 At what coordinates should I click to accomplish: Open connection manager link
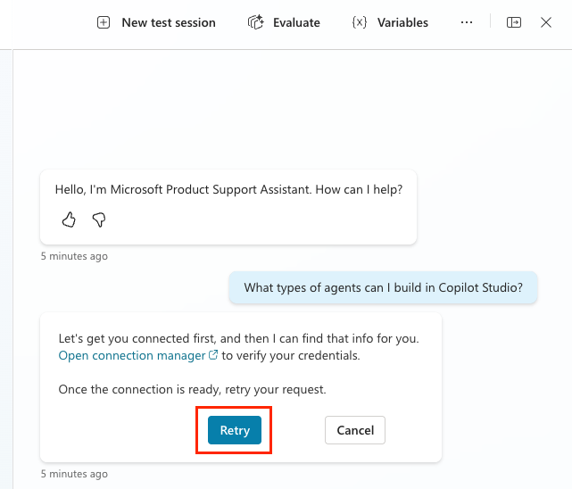[x=132, y=355]
